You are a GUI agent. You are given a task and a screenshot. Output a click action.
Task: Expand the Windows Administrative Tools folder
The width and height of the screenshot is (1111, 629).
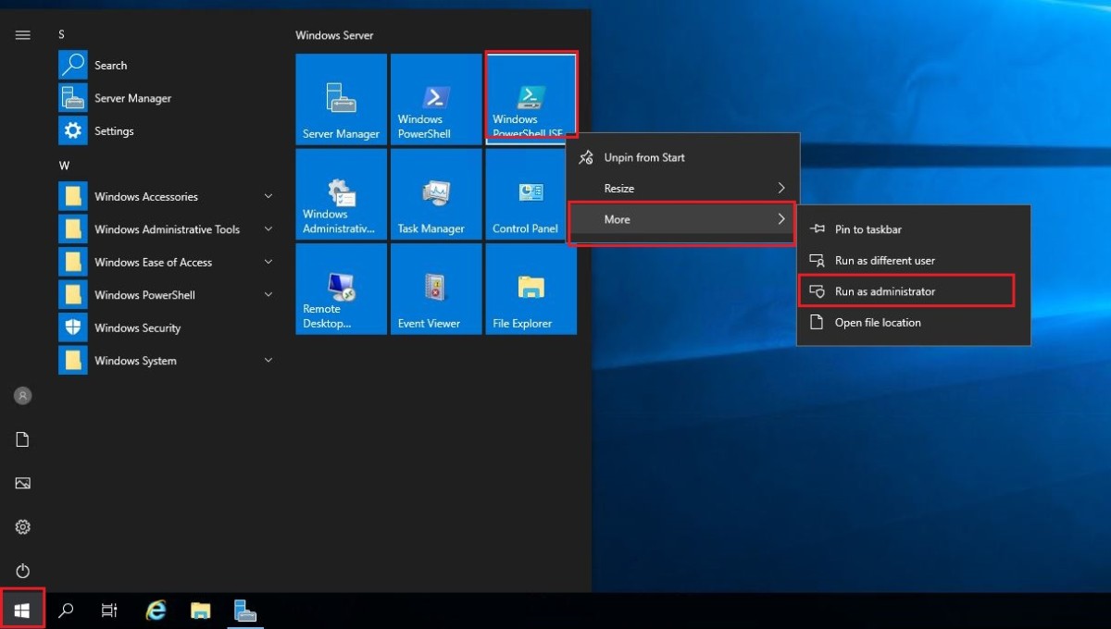(x=167, y=229)
